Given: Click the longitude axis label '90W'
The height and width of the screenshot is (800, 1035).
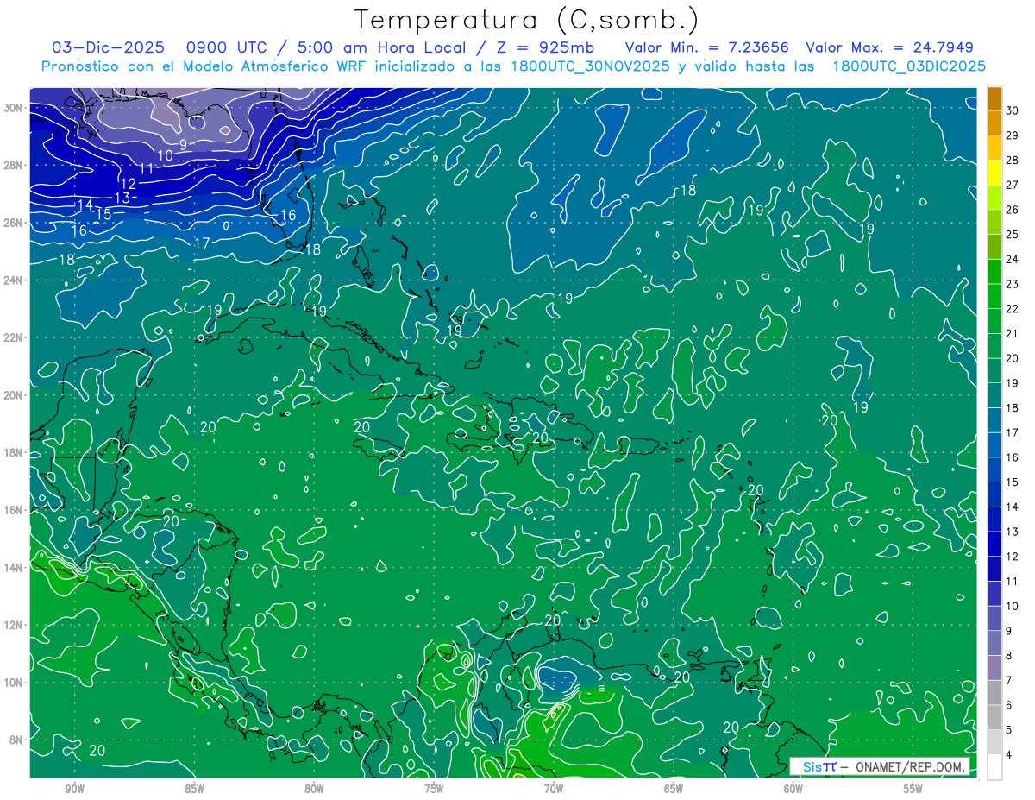Looking at the screenshot, I should click(74, 789).
